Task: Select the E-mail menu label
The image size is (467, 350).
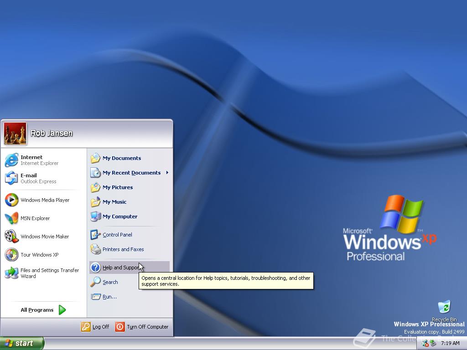Action: 29,175
